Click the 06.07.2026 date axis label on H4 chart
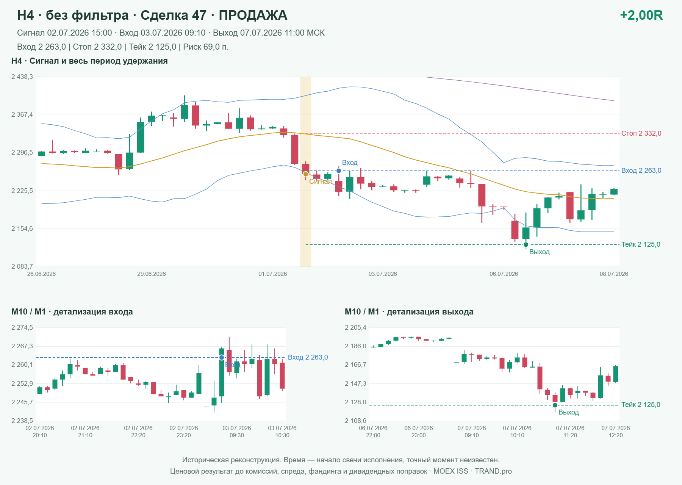 504,274
